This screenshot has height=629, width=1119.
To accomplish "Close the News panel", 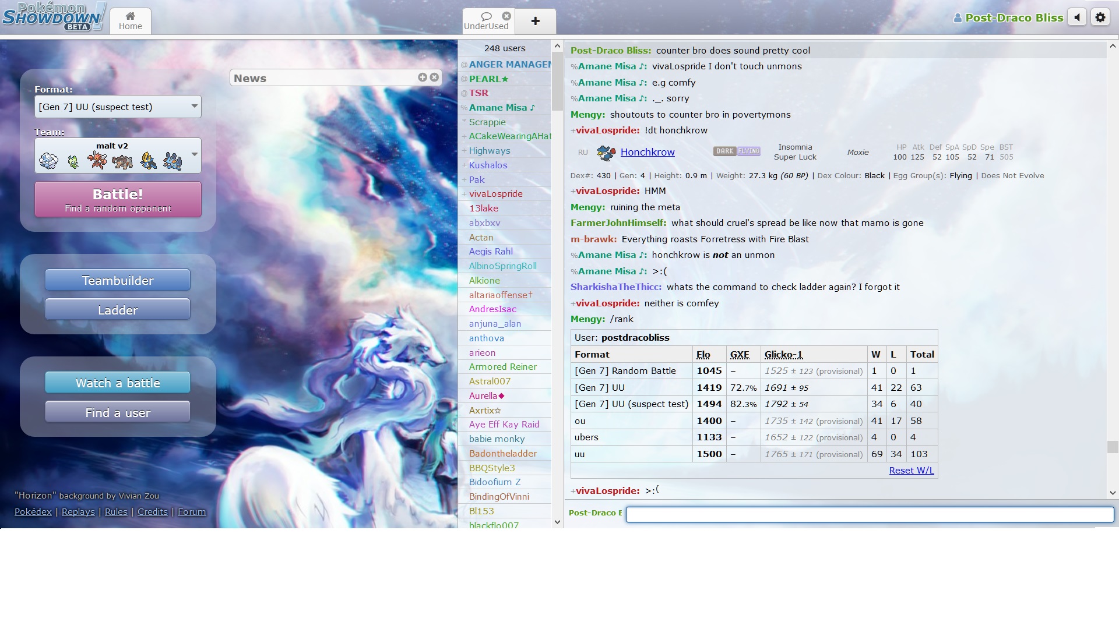I will [434, 77].
